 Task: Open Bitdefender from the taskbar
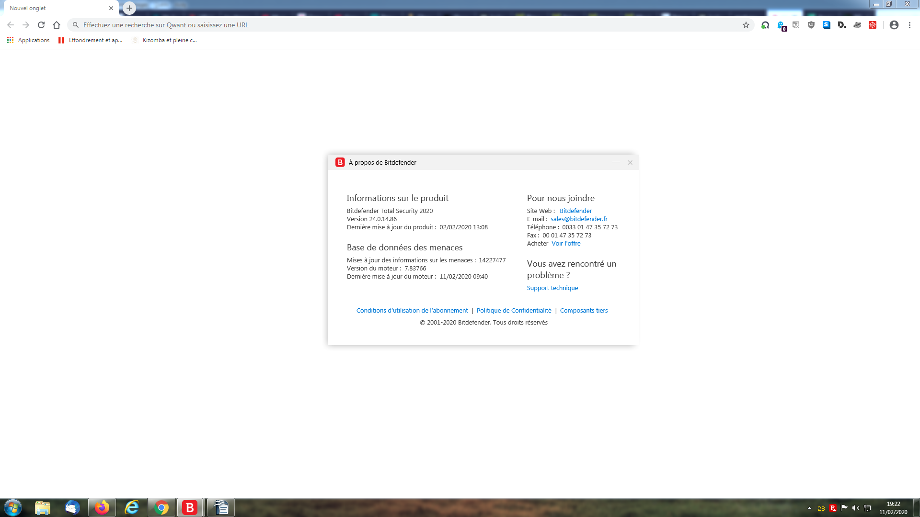coord(190,507)
